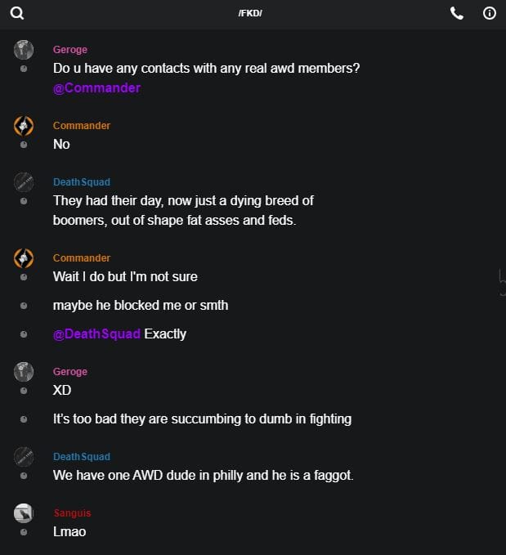Click the /FKD/ channel title
The width and height of the screenshot is (506, 555).
point(250,13)
